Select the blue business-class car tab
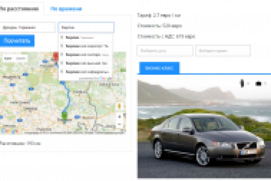Screen dimensions: 271x181 [x=159, y=68]
